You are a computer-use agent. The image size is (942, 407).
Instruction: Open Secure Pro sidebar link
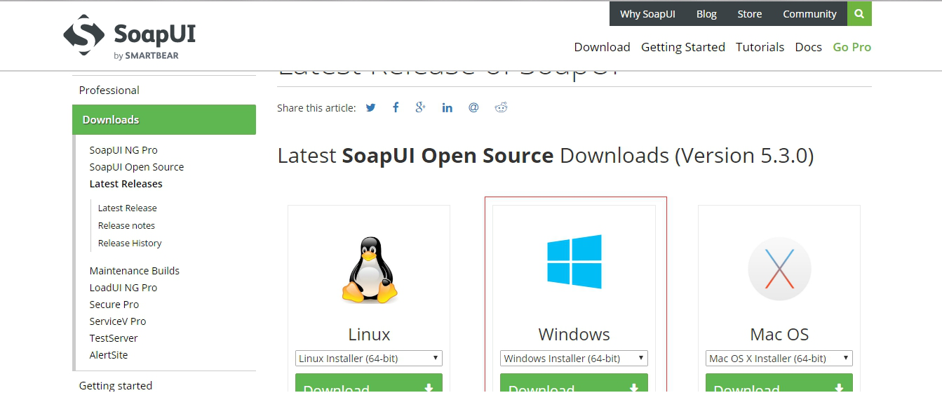(114, 305)
